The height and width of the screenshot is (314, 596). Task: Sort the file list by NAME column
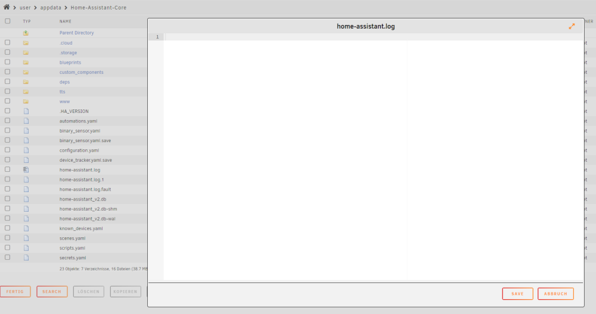pos(66,21)
